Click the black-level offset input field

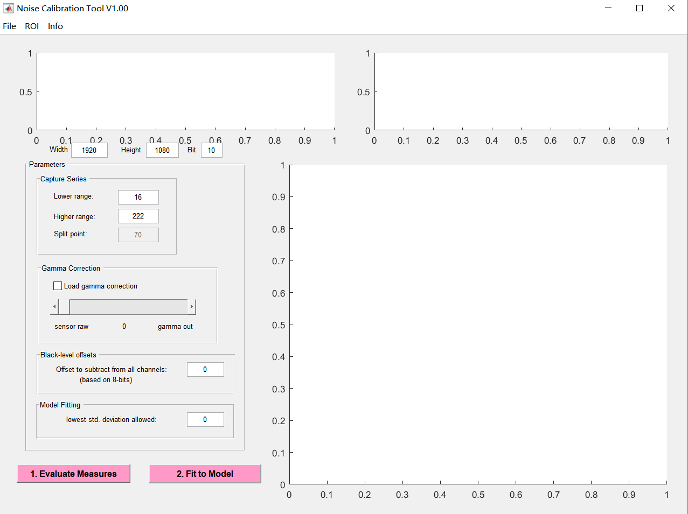(x=205, y=369)
